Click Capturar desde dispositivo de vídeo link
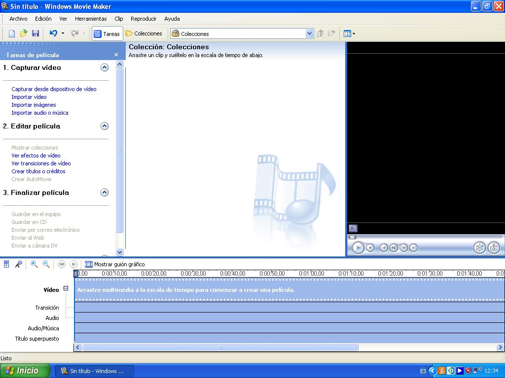The height and width of the screenshot is (378, 505). pos(54,89)
